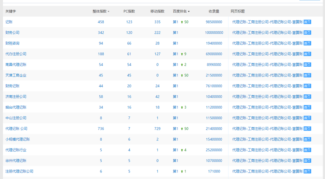
Task: Click the 首页 badge in the 代理记账行业 row
Action: coord(307,150)
